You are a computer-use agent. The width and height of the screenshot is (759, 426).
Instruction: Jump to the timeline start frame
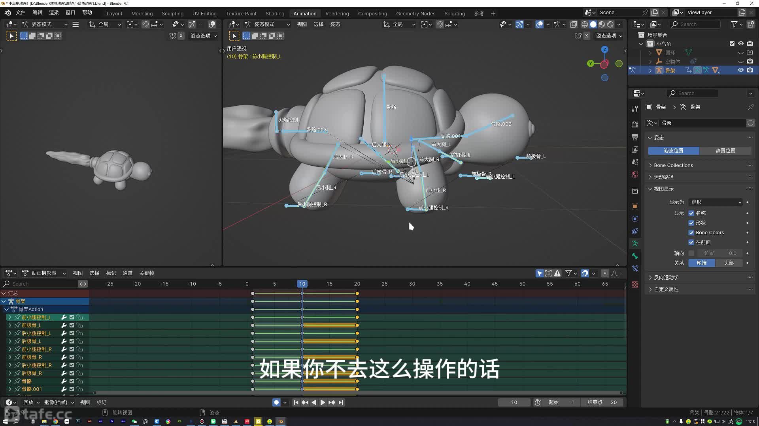pyautogui.click(x=296, y=402)
